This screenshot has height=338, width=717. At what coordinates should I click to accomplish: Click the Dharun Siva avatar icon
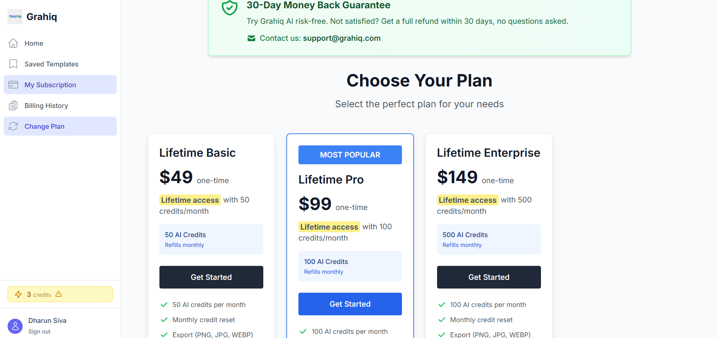15,326
